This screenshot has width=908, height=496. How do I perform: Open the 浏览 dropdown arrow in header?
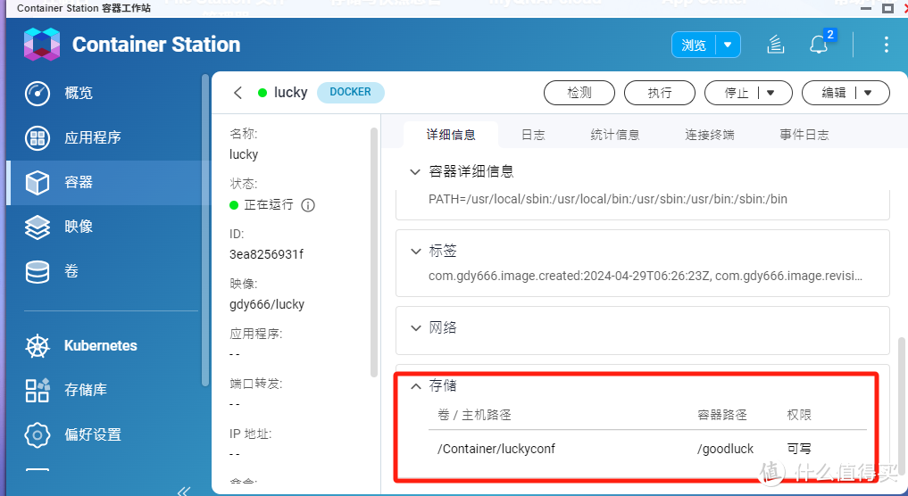[x=728, y=45]
